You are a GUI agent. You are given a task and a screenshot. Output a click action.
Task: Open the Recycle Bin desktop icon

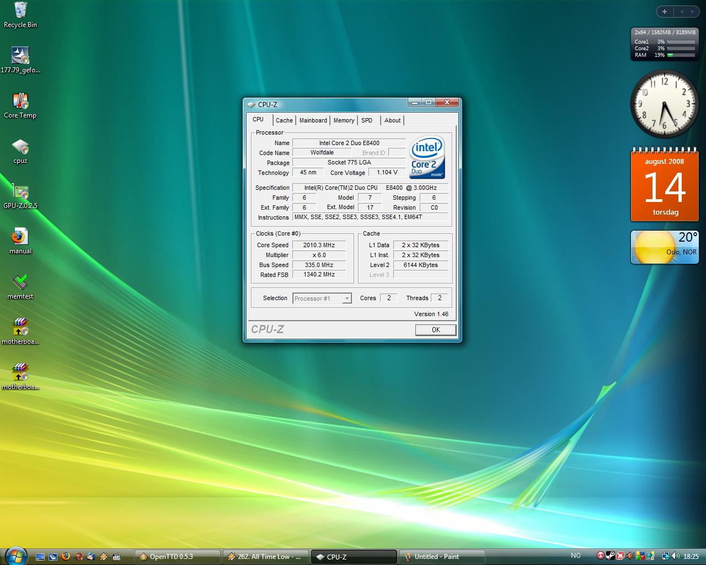(20, 15)
